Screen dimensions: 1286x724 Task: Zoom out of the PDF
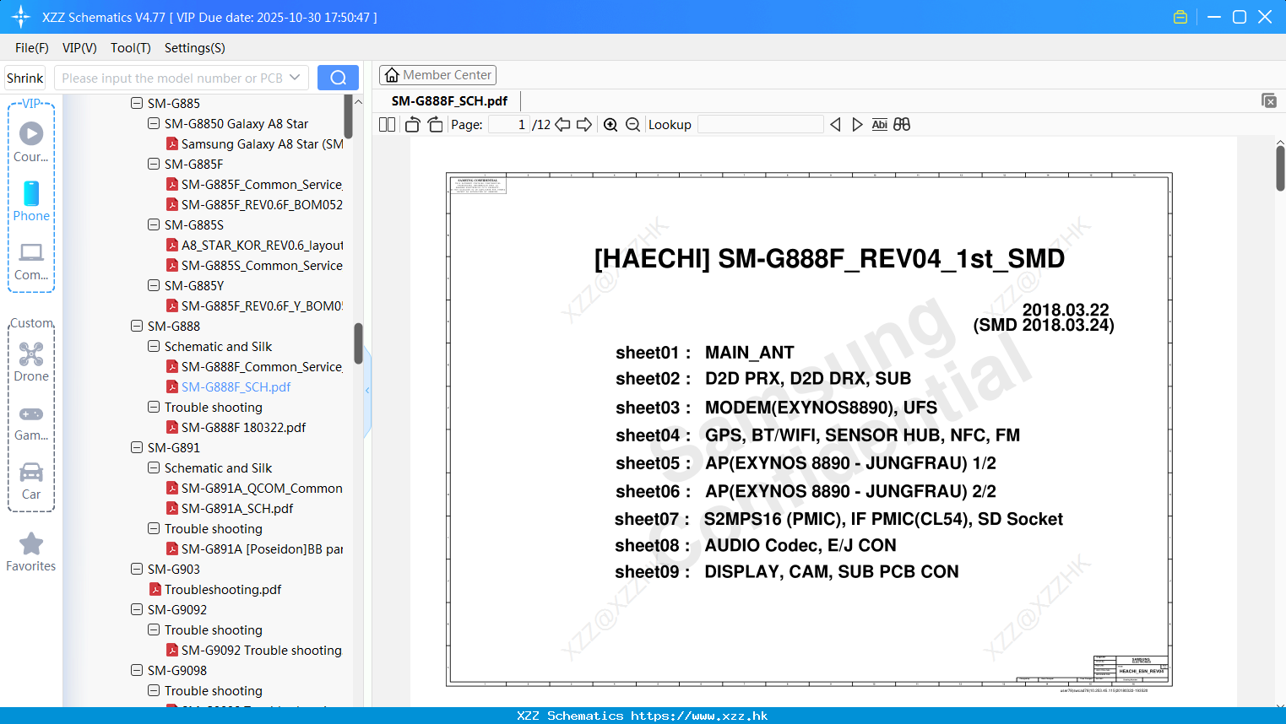pos(632,125)
